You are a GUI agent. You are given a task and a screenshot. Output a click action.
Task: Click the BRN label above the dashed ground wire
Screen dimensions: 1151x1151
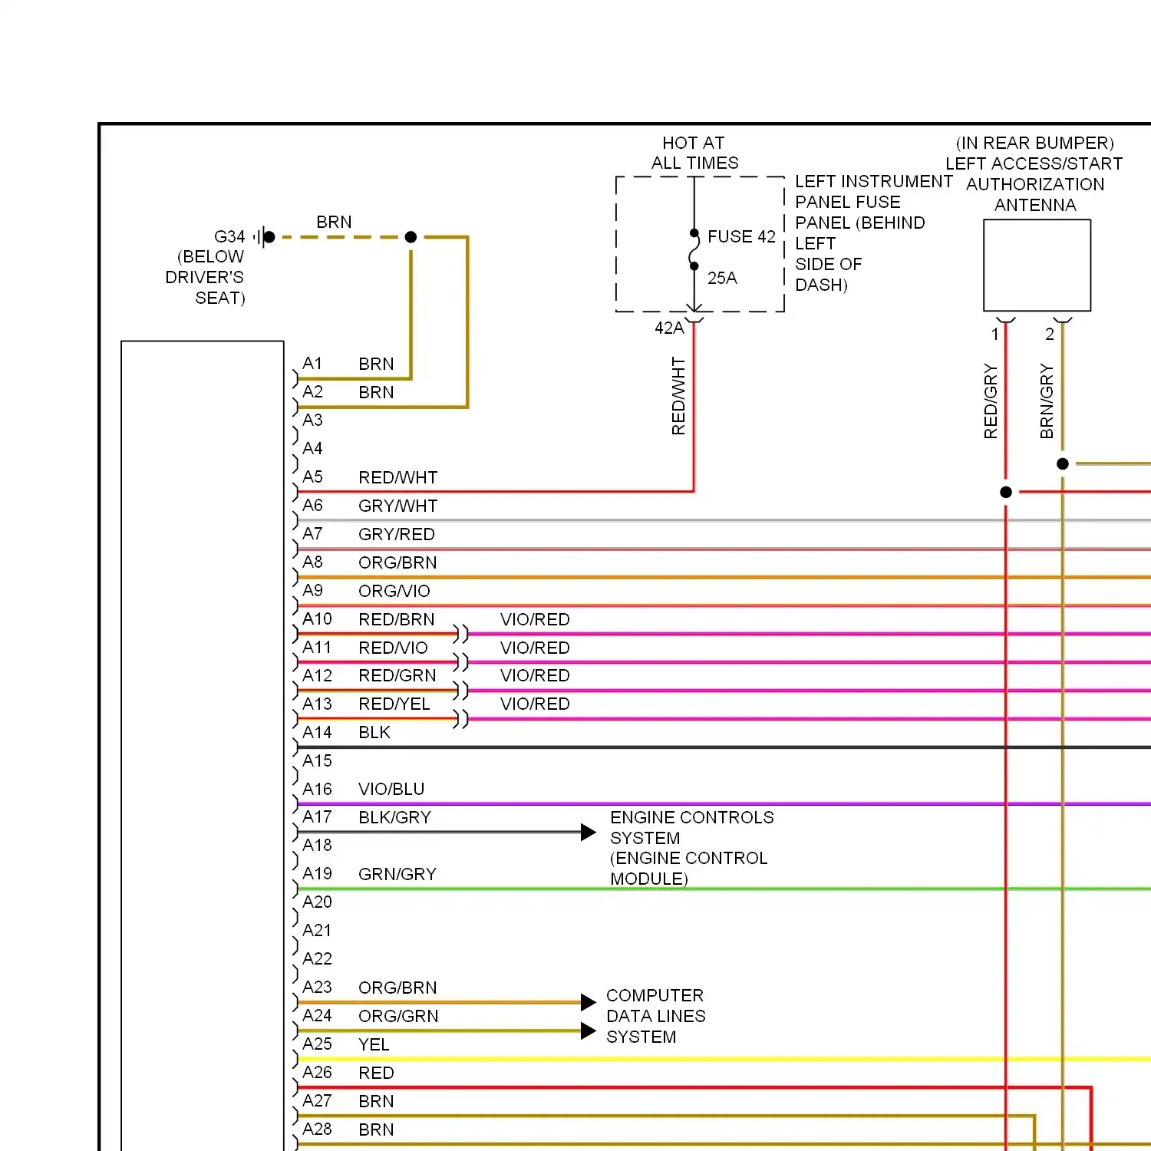coord(334,222)
